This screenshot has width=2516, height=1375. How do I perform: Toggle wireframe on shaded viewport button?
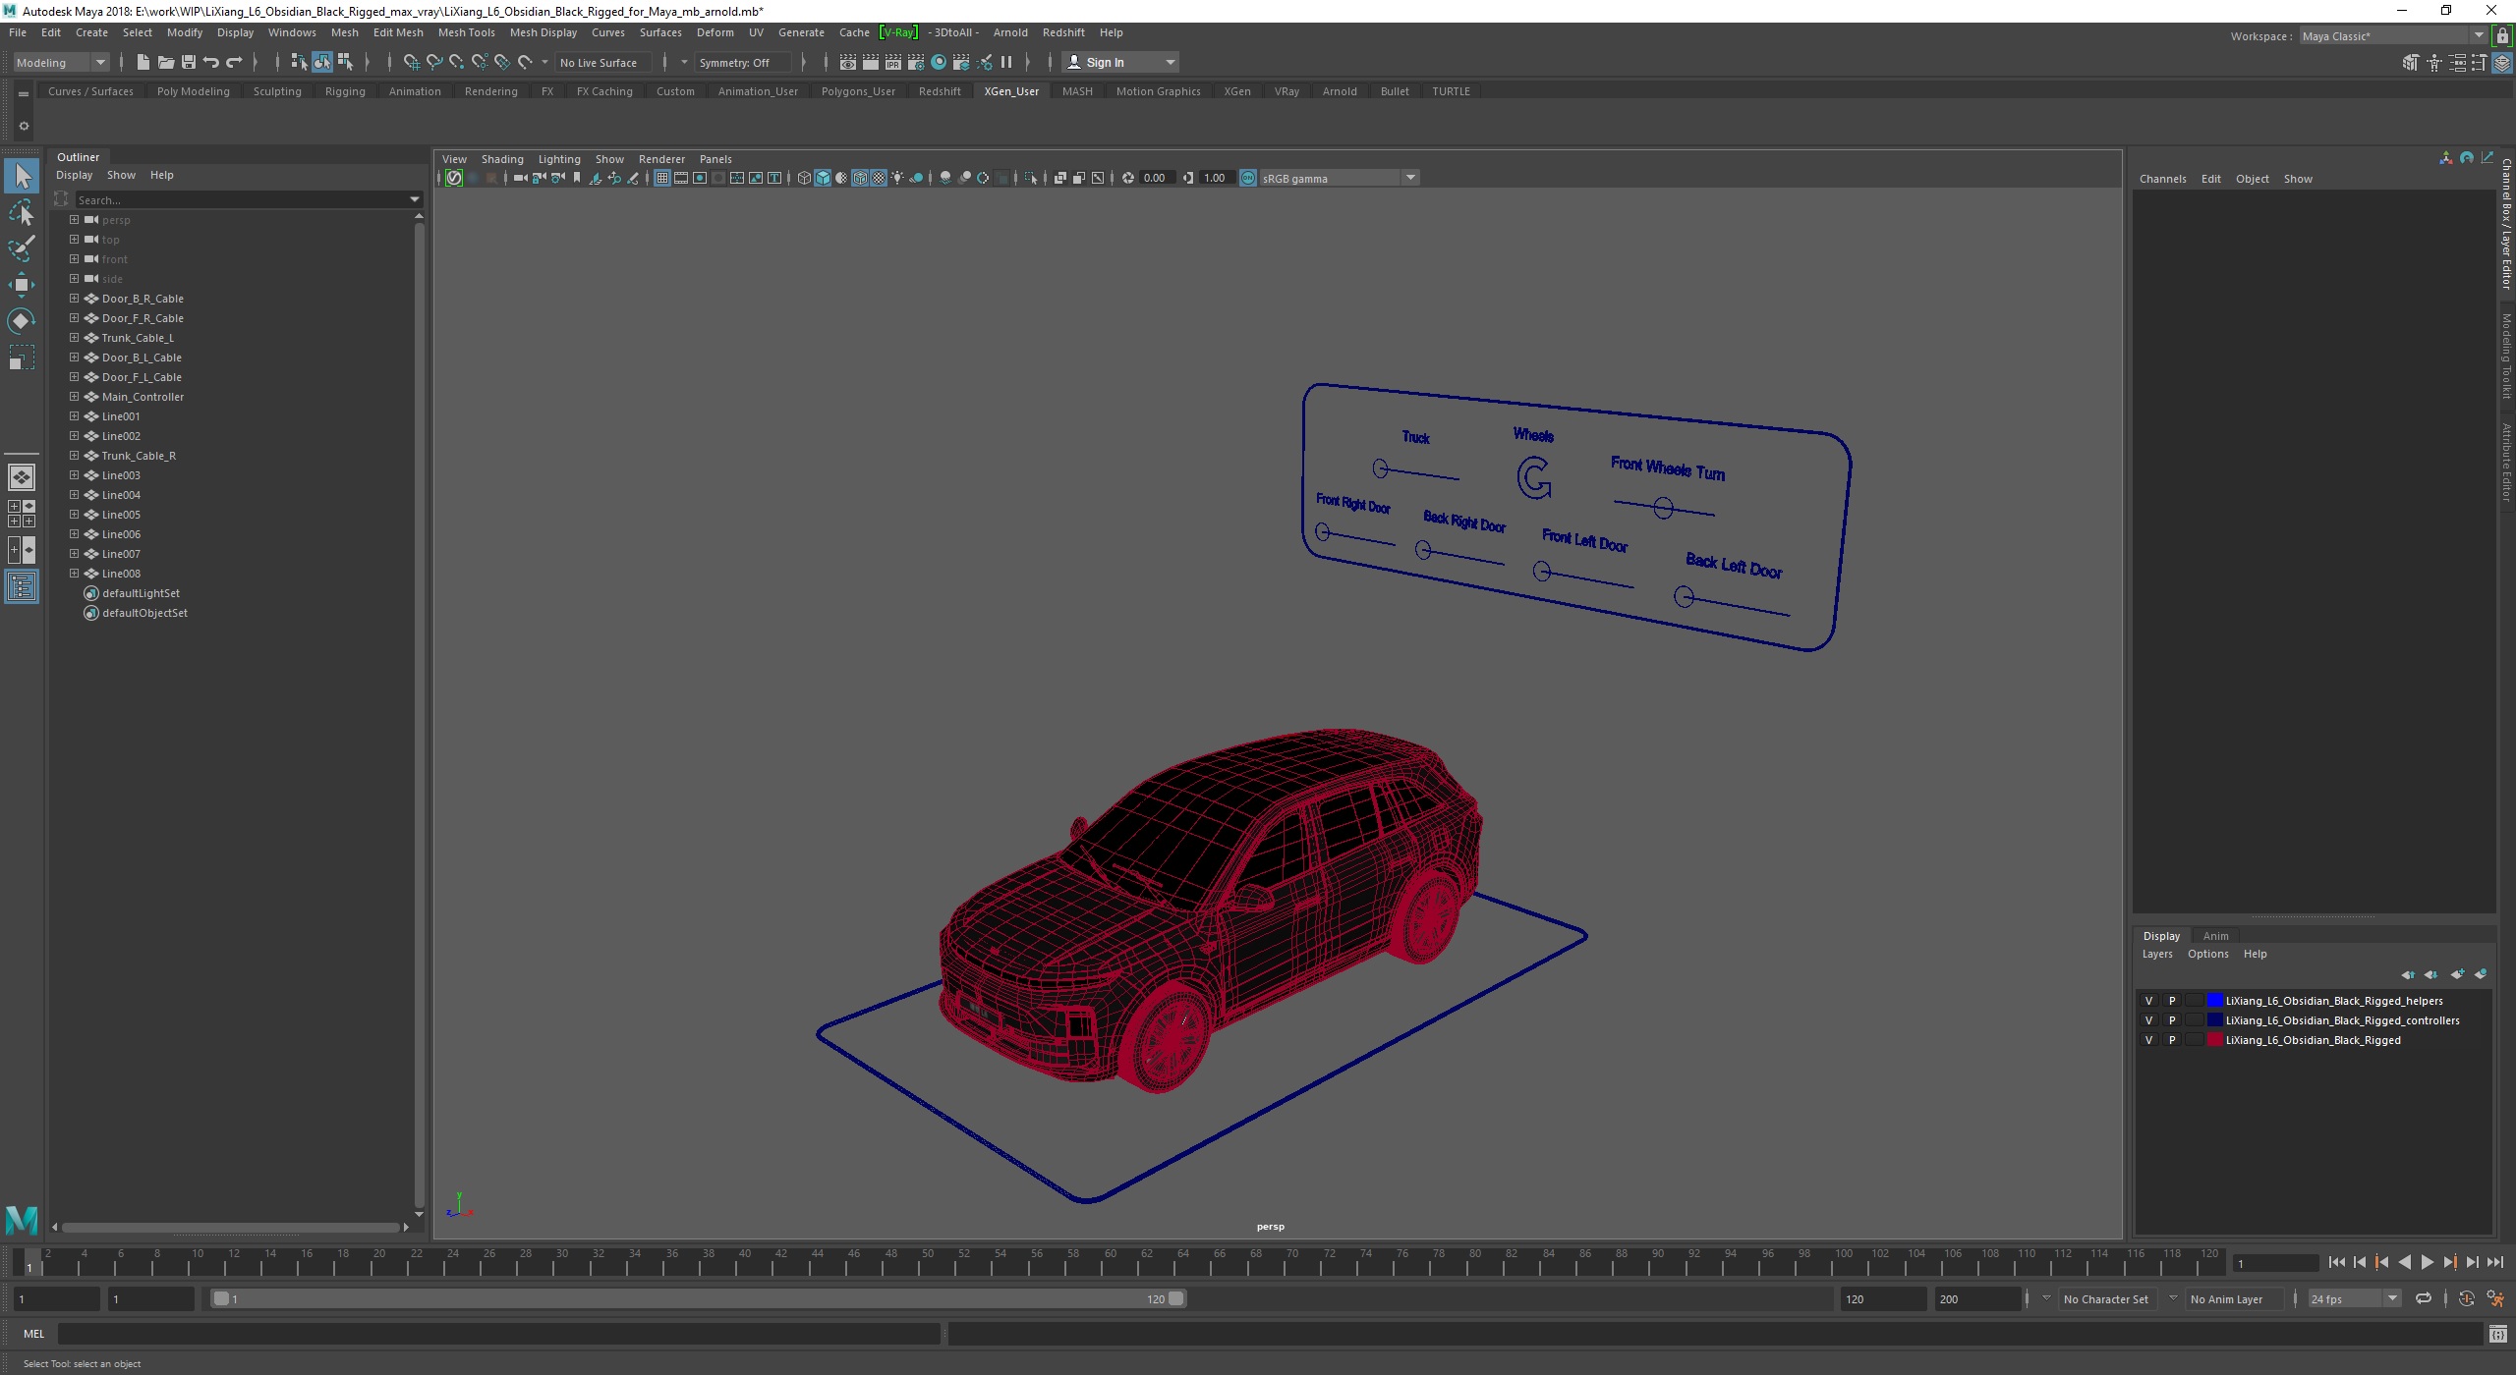coord(860,178)
